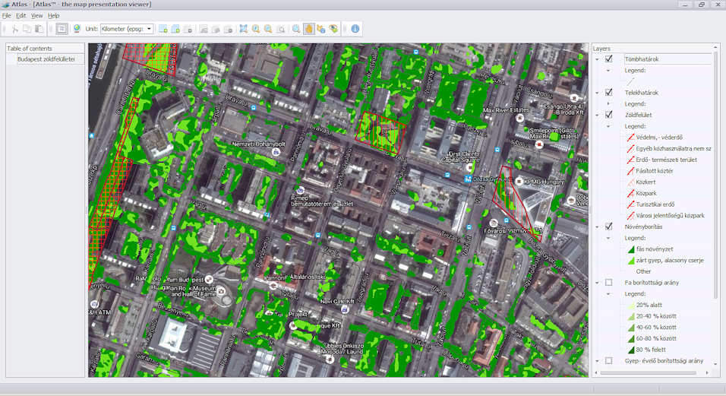Image resolution: width=726 pixels, height=396 pixels.
Task: Open the Edit menu
Action: click(x=21, y=15)
